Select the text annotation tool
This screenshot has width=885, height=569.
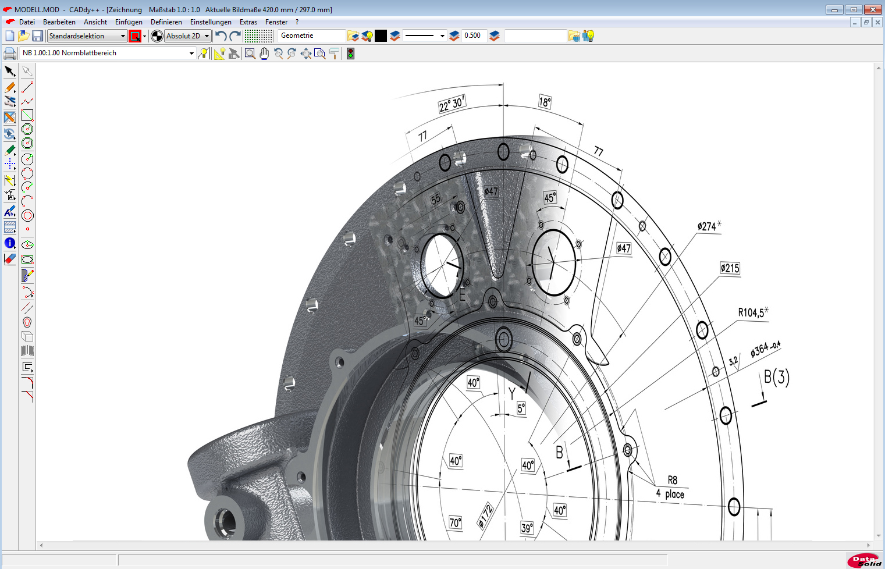pos(10,212)
